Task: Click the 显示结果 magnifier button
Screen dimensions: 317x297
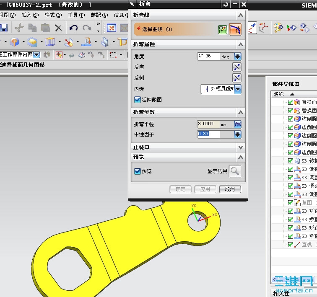Action: (235, 171)
